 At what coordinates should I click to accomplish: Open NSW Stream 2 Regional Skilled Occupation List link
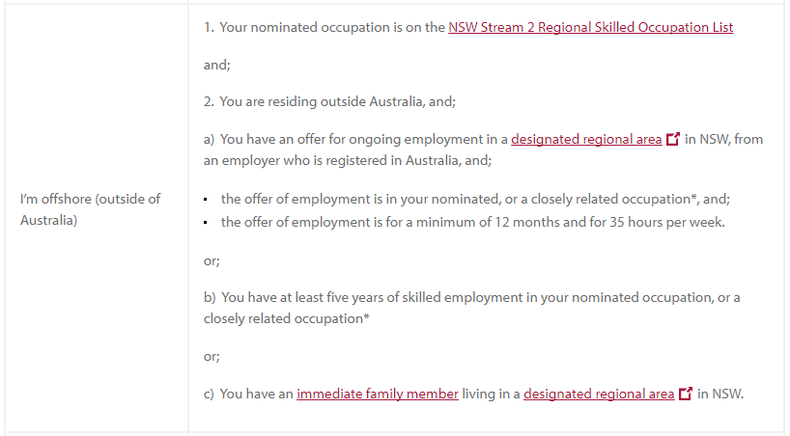(x=590, y=27)
